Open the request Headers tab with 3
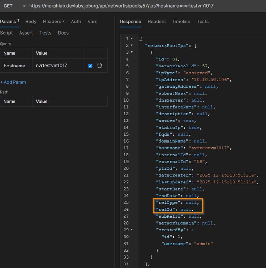The image size is (266, 268). (x=54, y=22)
